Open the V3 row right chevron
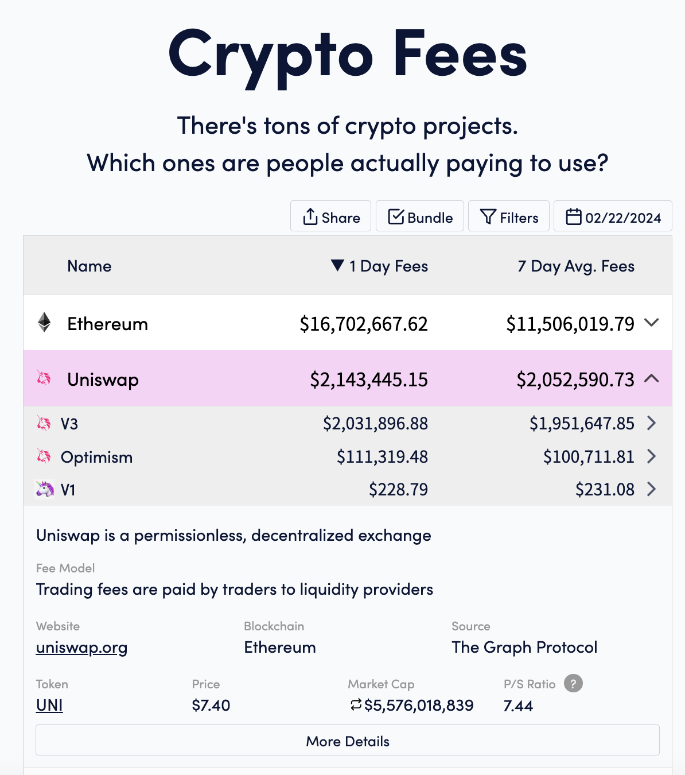The width and height of the screenshot is (685, 775). pyautogui.click(x=651, y=424)
